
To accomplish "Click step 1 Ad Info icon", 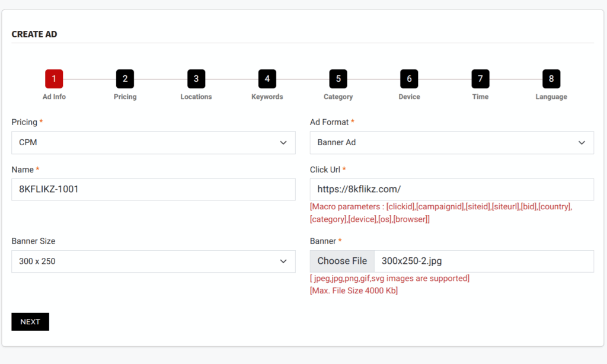I will coord(54,79).
